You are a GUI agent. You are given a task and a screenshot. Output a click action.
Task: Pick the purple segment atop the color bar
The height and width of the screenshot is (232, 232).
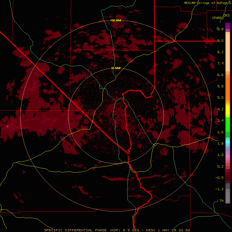228,26
